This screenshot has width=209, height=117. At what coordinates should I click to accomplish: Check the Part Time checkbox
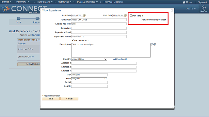(131, 16)
